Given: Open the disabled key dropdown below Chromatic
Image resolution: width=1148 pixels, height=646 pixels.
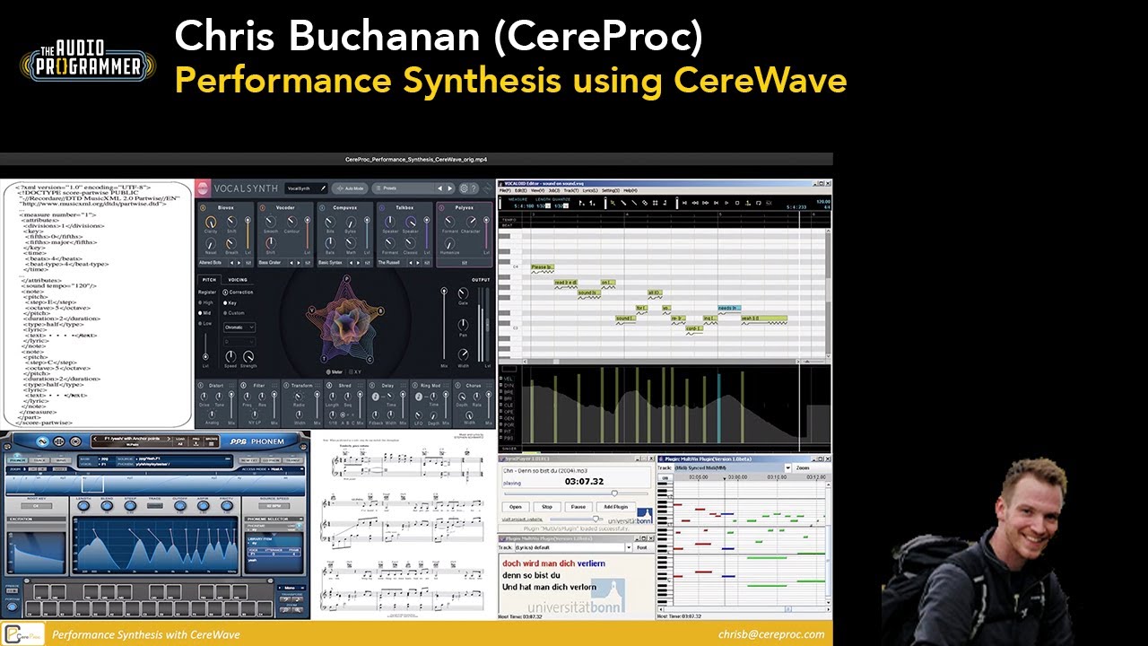Looking at the screenshot, I should (239, 342).
